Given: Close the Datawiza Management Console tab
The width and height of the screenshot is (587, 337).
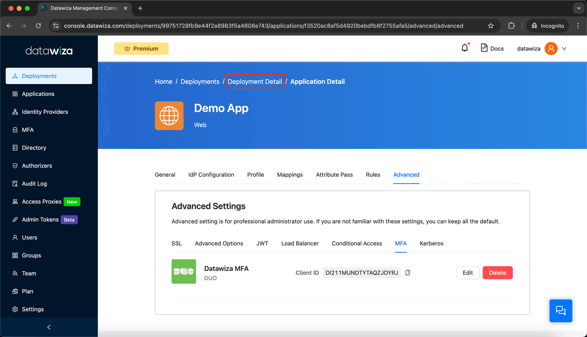Looking at the screenshot, I should 125,8.
